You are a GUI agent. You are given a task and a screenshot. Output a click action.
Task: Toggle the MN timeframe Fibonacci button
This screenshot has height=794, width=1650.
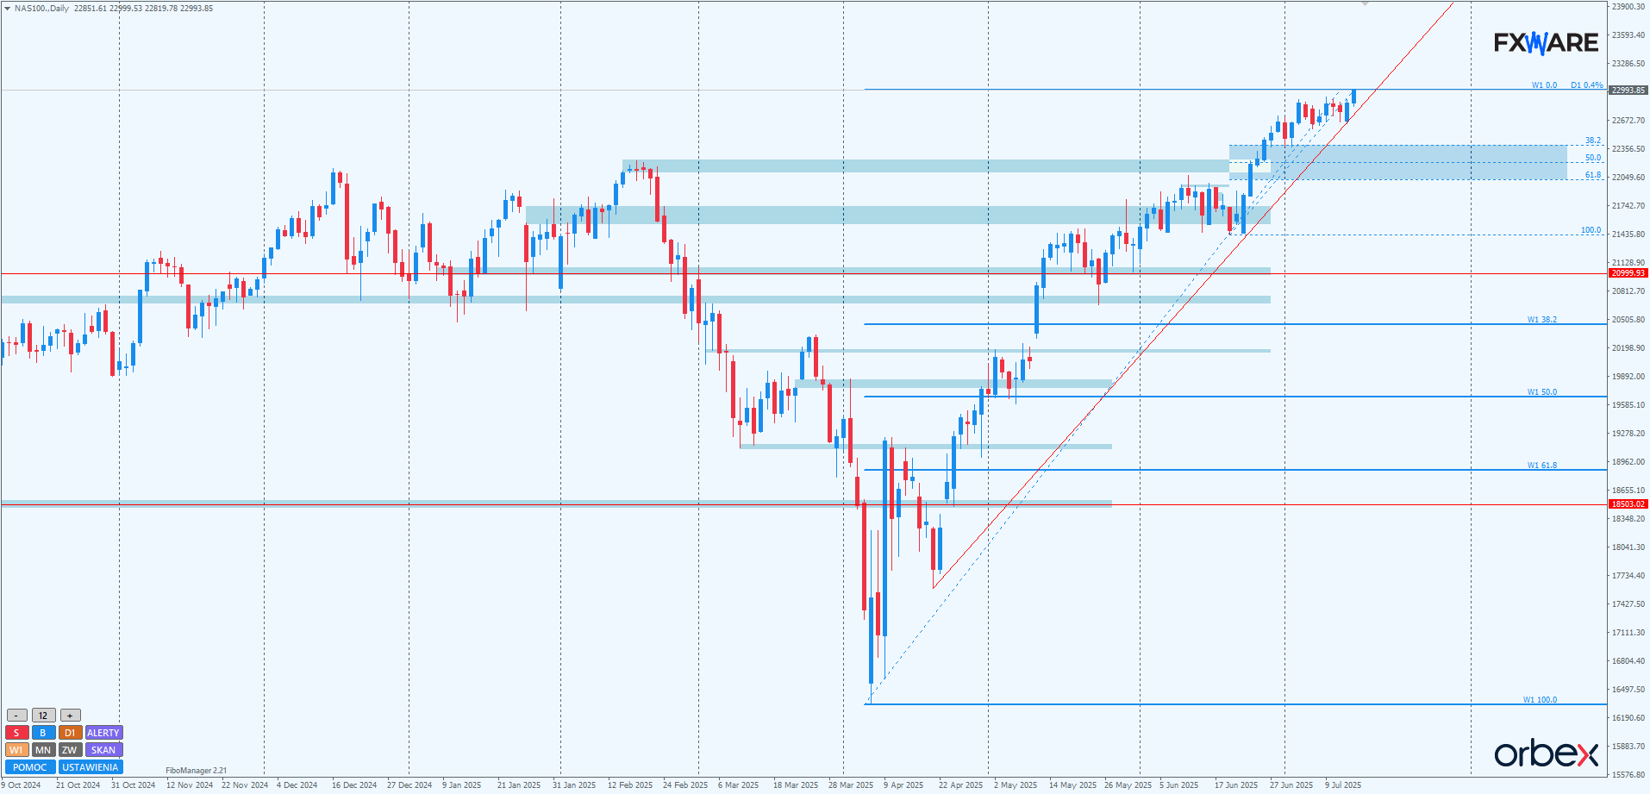pyautogui.click(x=43, y=750)
